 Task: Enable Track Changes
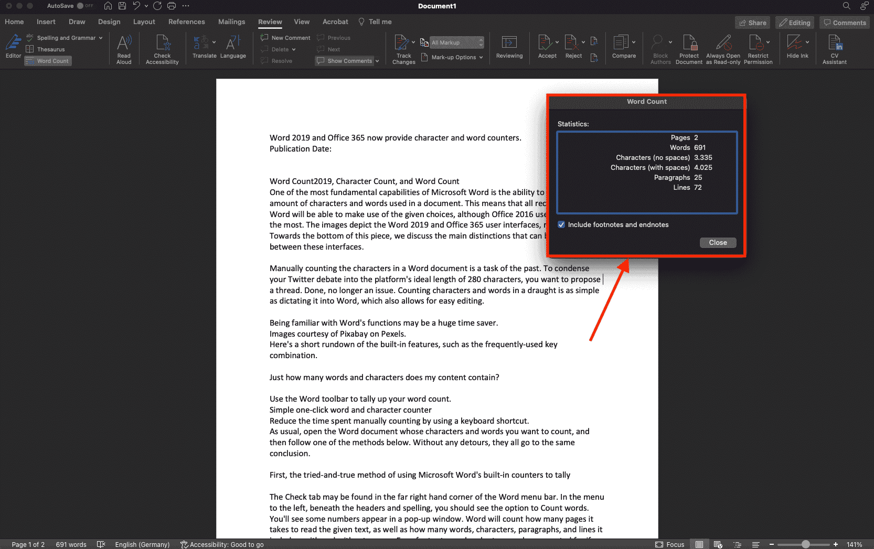pyautogui.click(x=403, y=48)
